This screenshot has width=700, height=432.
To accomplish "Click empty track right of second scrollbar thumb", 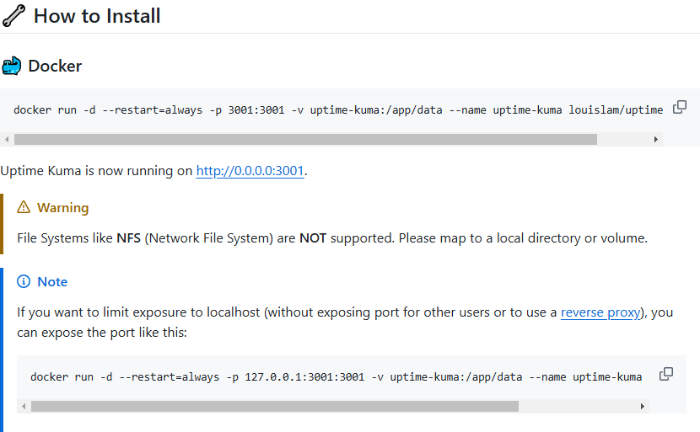I will [582, 406].
